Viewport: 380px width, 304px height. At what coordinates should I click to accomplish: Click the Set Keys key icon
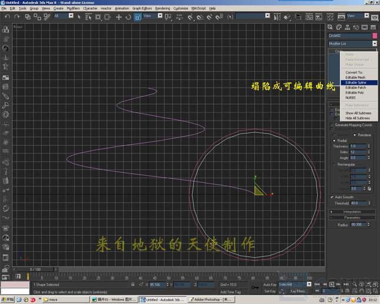[255, 288]
